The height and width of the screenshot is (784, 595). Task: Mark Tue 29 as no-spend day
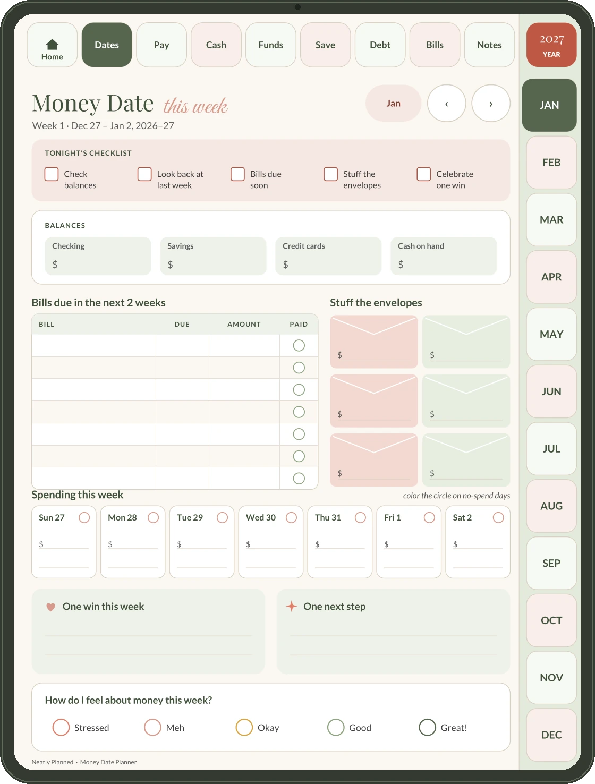coord(222,517)
